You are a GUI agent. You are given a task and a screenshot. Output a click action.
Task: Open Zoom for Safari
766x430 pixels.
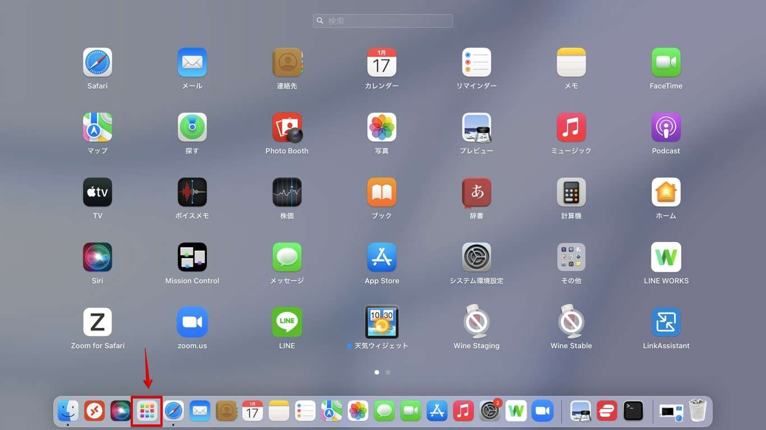click(98, 322)
